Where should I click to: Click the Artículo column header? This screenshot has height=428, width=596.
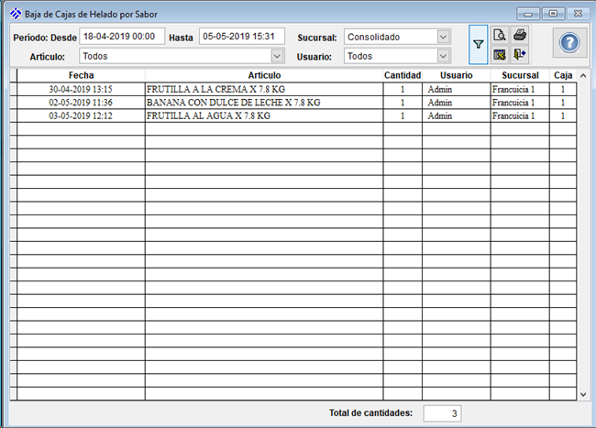[264, 75]
